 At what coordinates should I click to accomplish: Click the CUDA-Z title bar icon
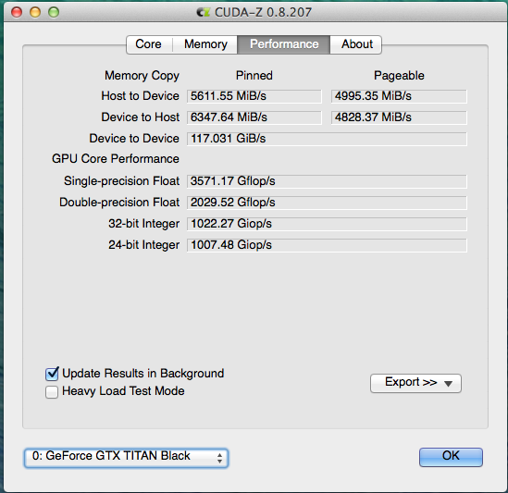pyautogui.click(x=204, y=12)
